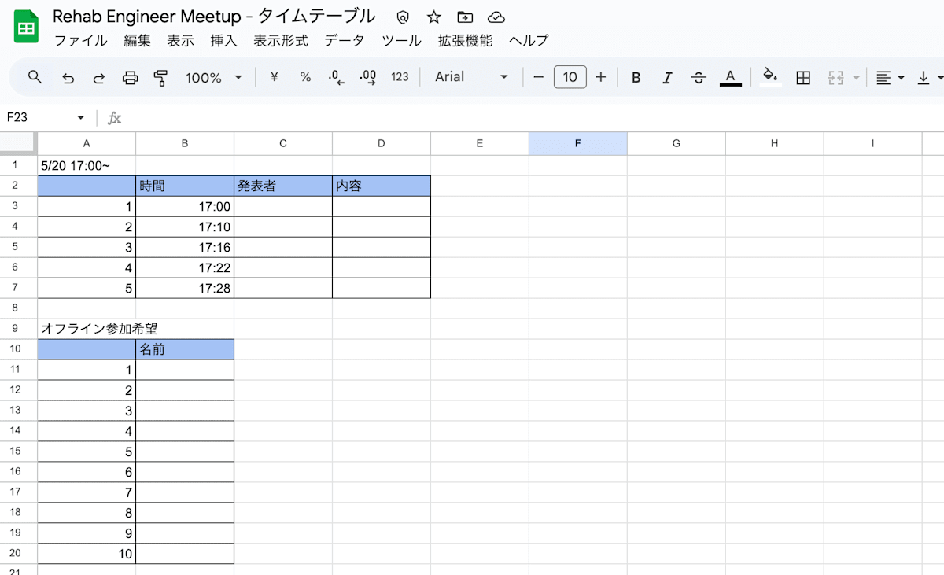This screenshot has height=575, width=944.
Task: Decrease decimal places
Action: (336, 77)
